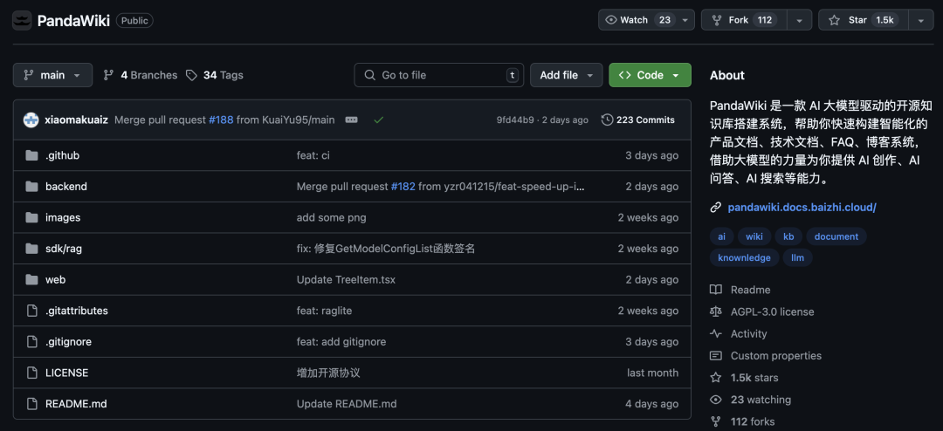The image size is (943, 431).
Task: Open the PandaWiki repository name link
Action: (x=73, y=20)
